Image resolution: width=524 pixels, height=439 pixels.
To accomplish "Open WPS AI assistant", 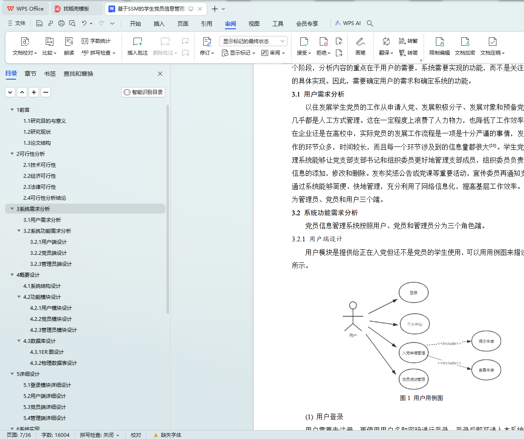I will pyautogui.click(x=348, y=23).
